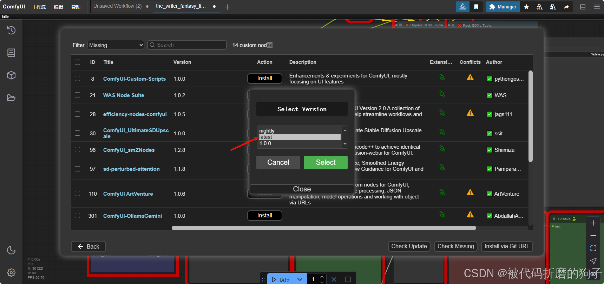Check the row box for efficiency-nodes-comfyui
This screenshot has height=284, width=604.
pyautogui.click(x=78, y=114)
